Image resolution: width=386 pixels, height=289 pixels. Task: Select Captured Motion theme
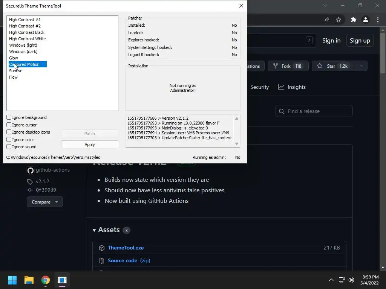pyautogui.click(x=28, y=64)
